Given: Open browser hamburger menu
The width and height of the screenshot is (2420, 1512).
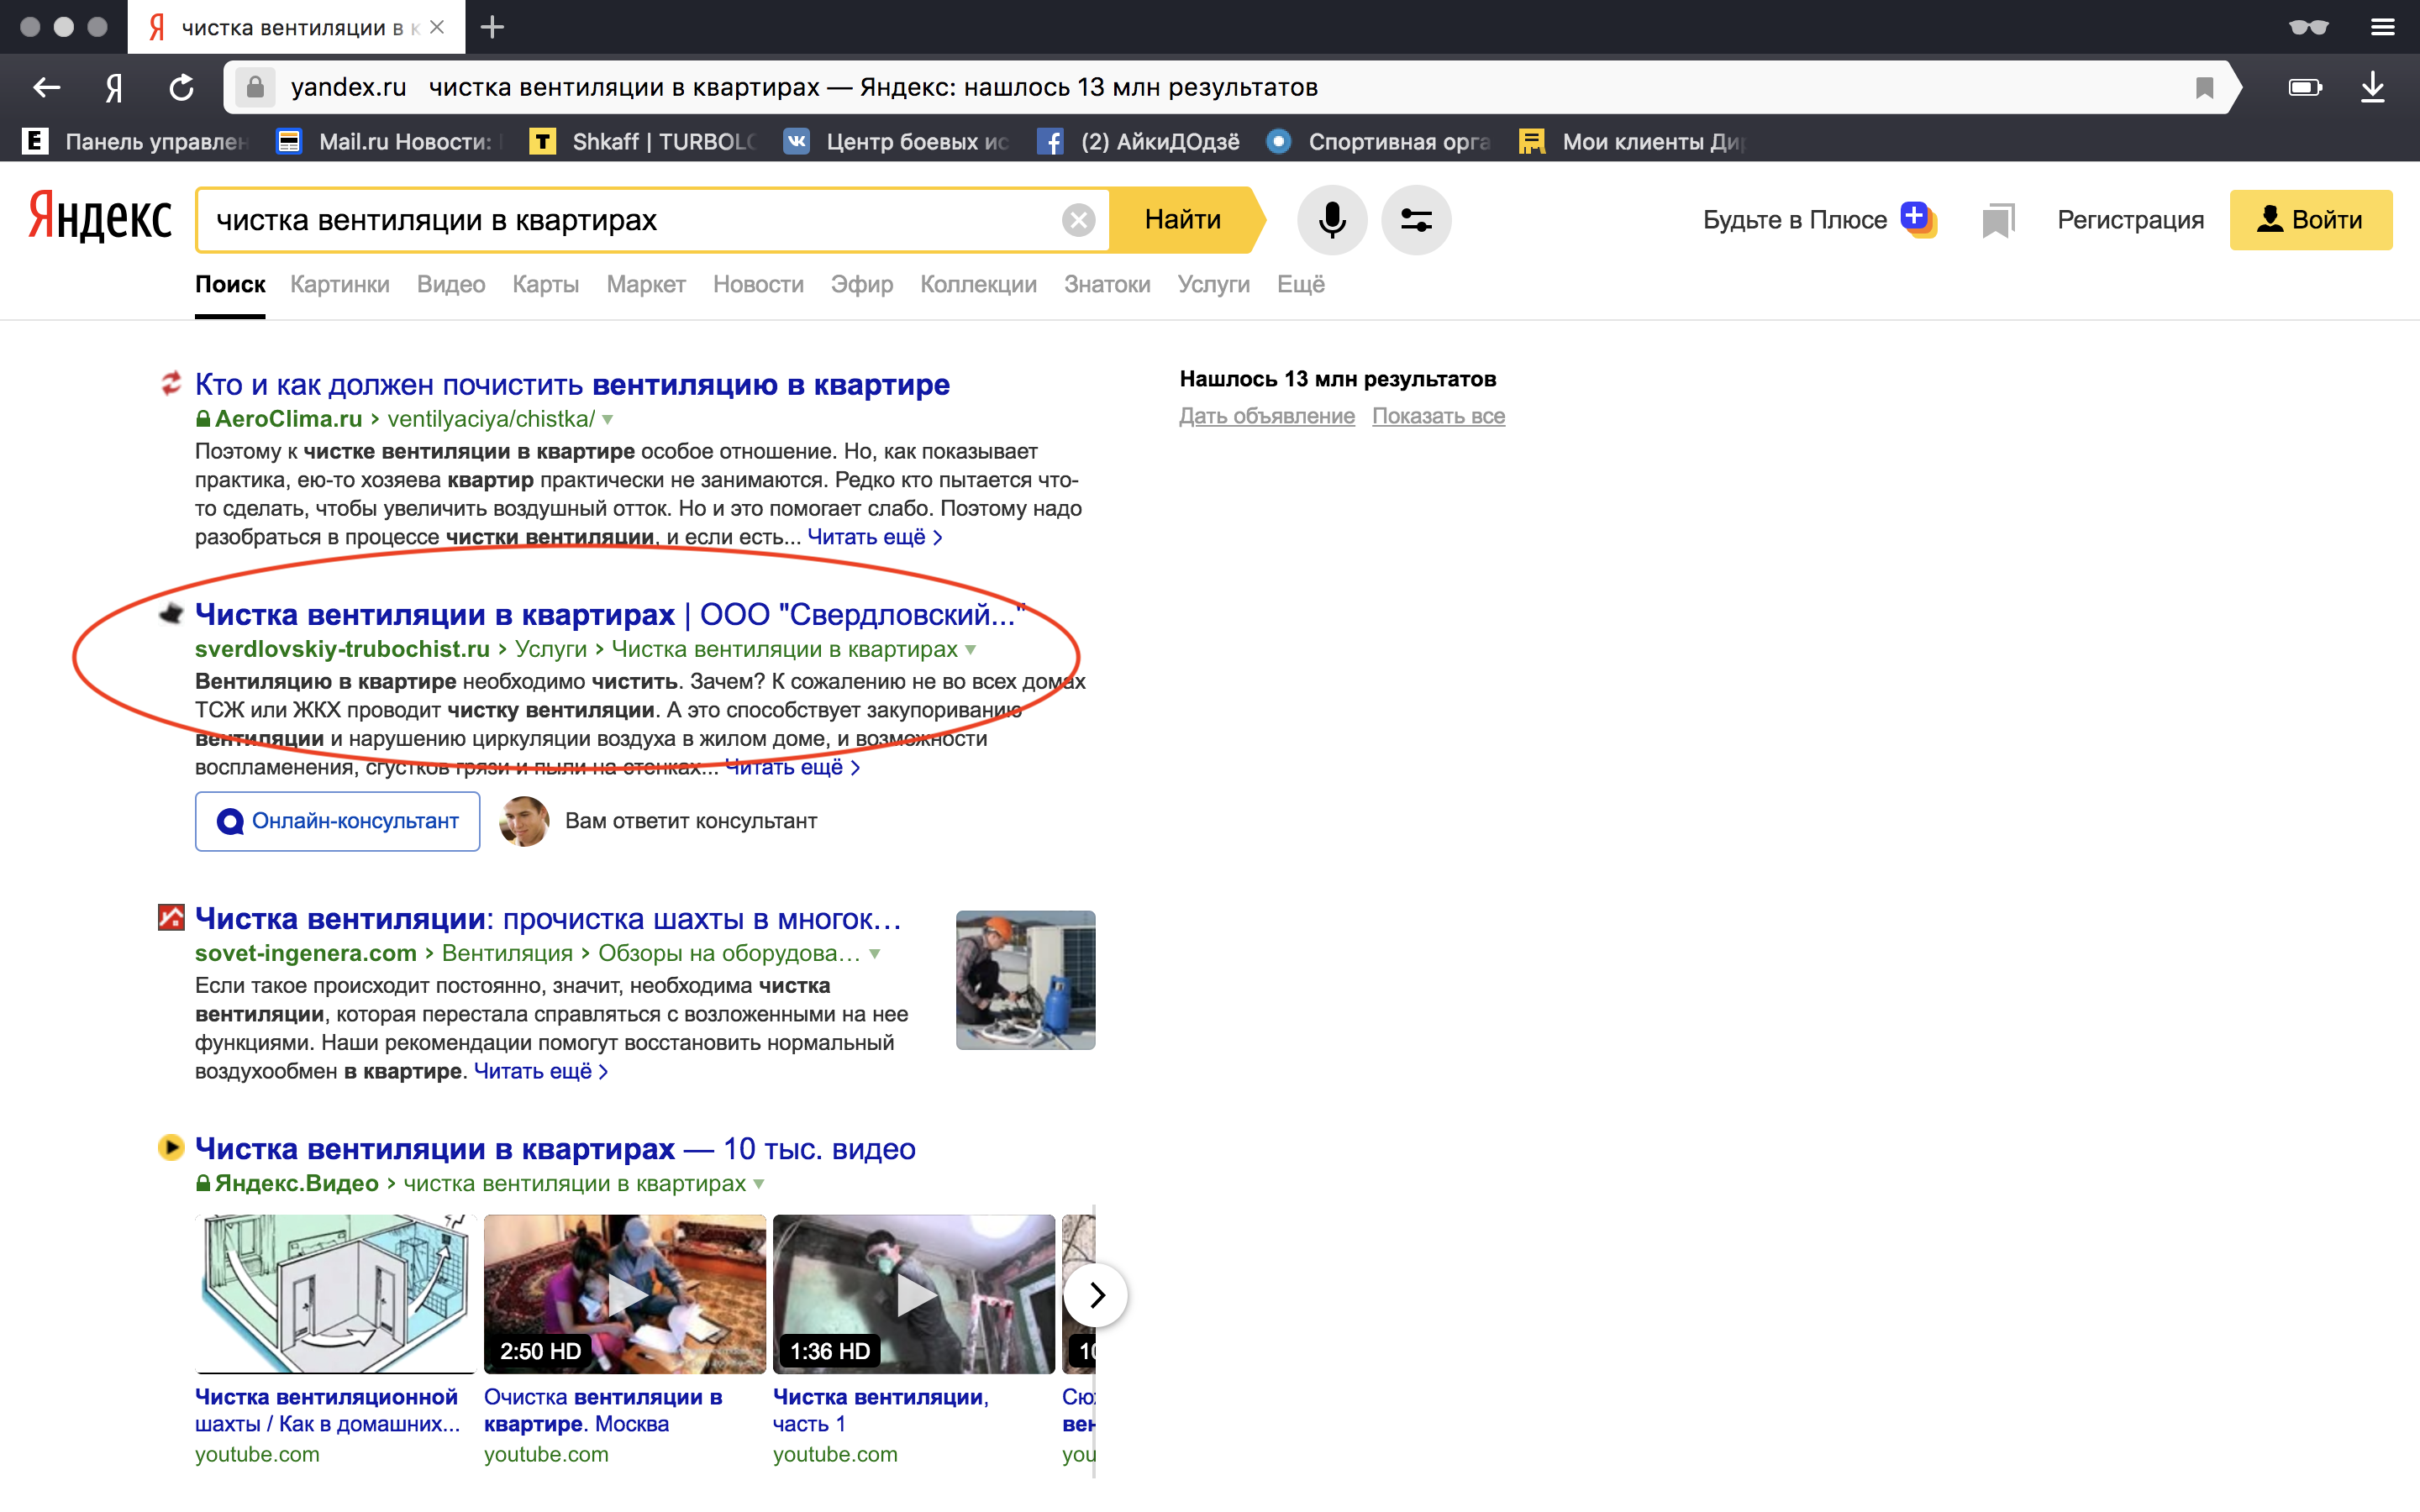Looking at the screenshot, I should point(2382,27).
